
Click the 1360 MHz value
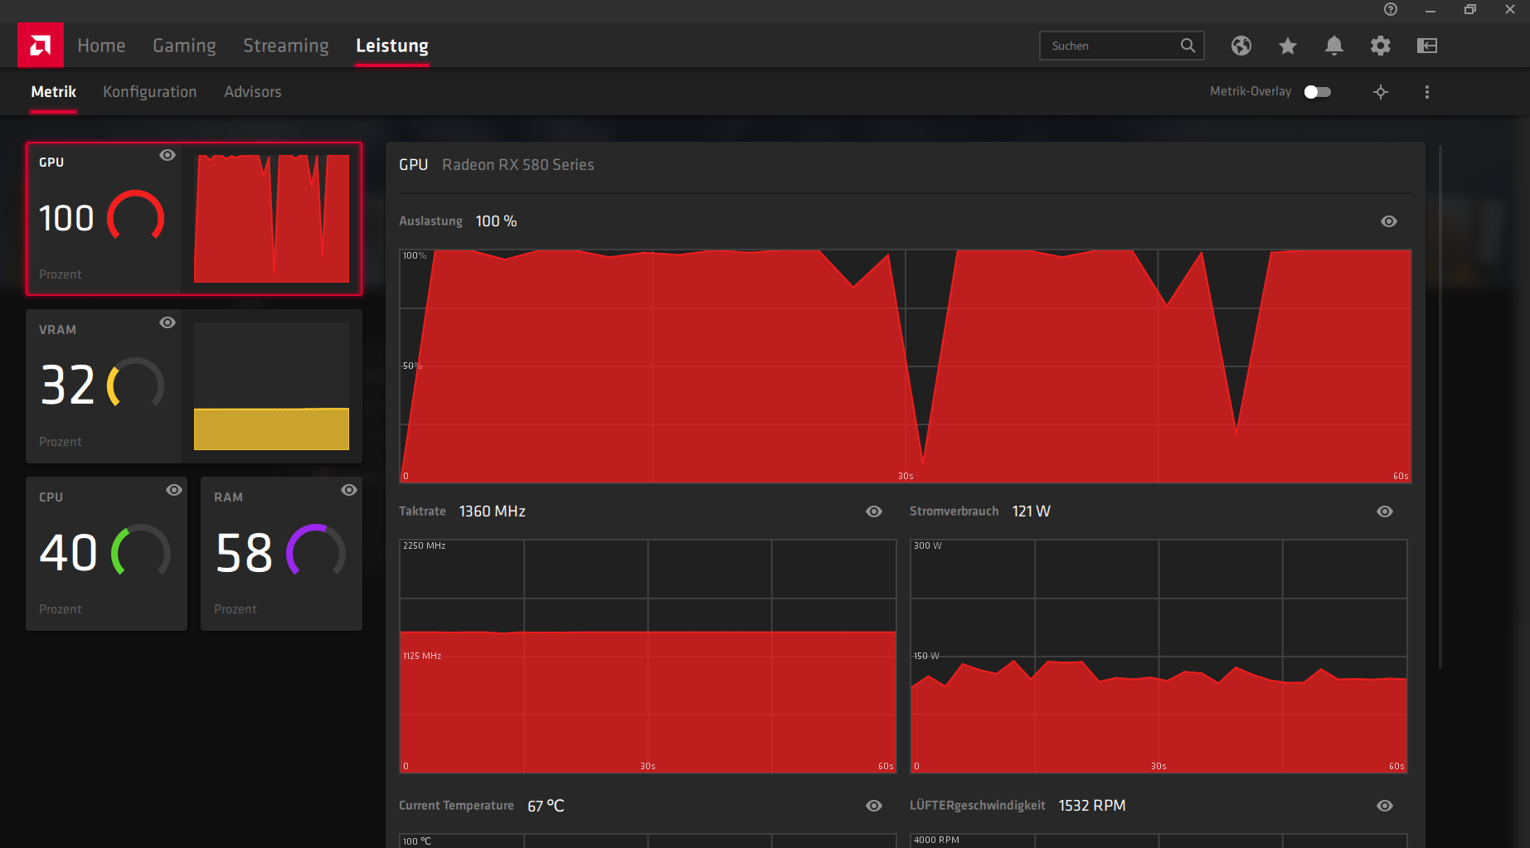point(493,511)
